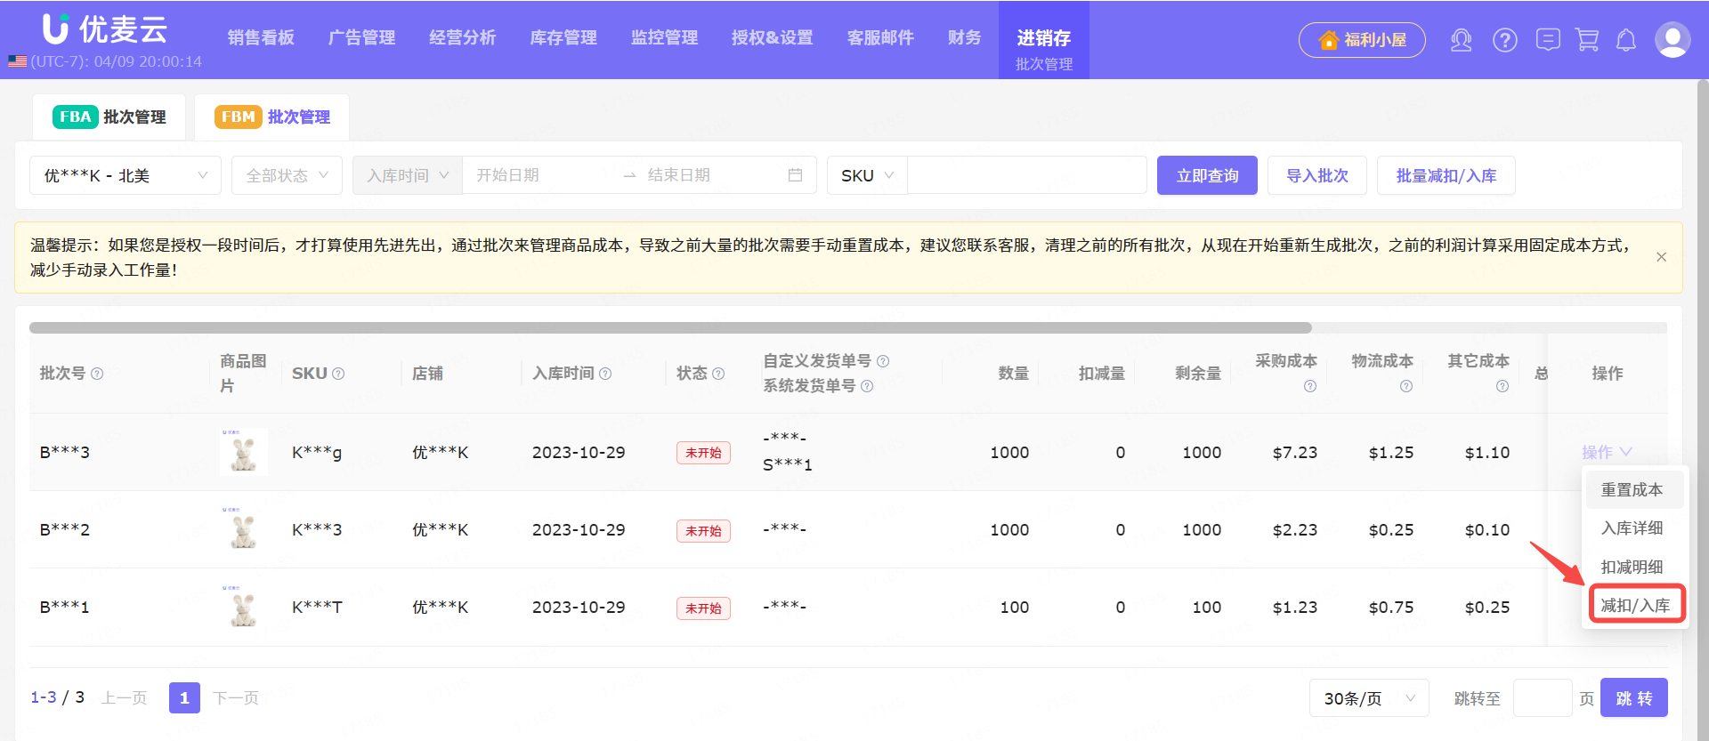Open the 全部状态 status dropdown
The height and width of the screenshot is (741, 1709).
287,175
